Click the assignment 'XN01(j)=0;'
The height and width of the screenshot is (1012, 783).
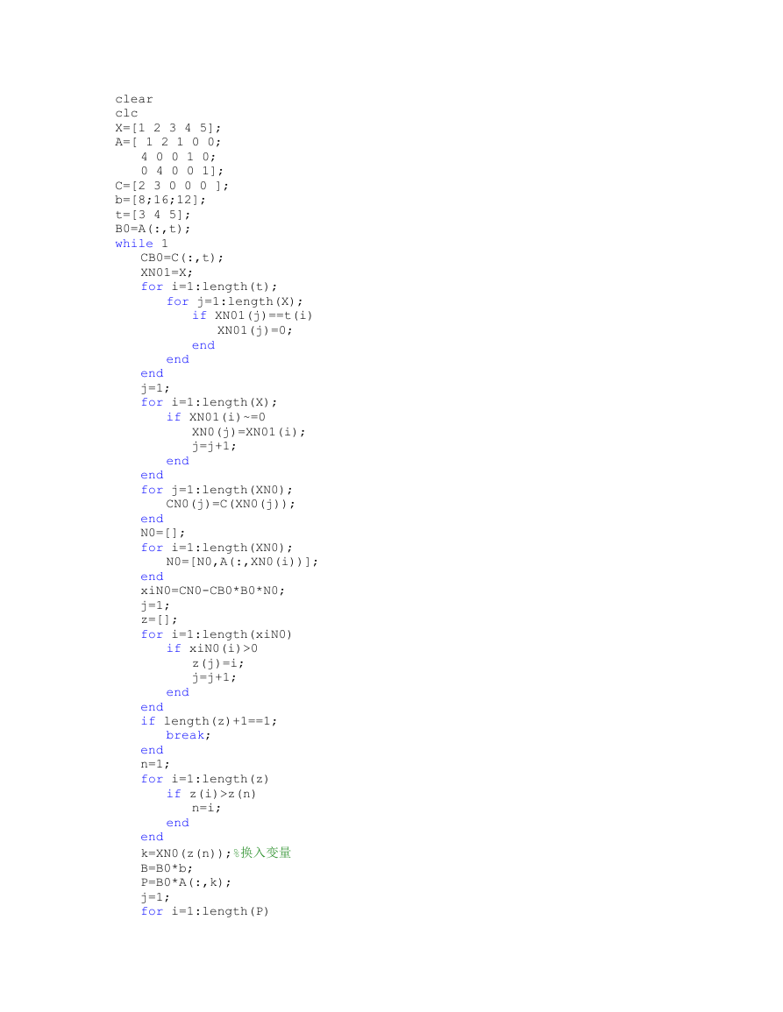tap(254, 330)
